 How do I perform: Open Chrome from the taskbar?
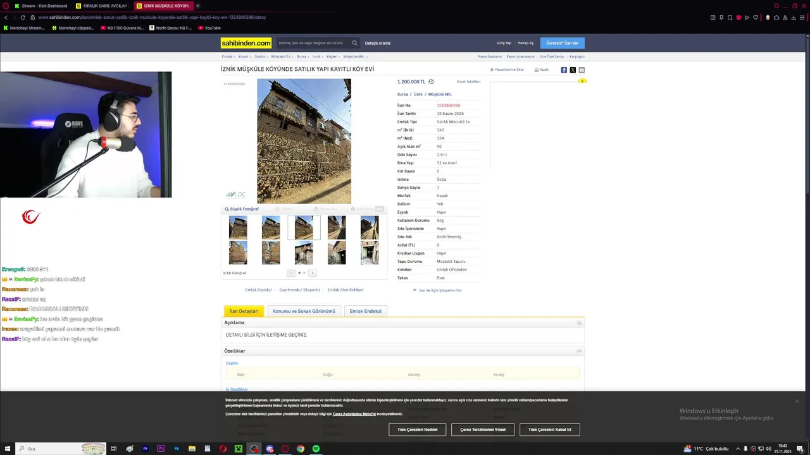pyautogui.click(x=301, y=449)
